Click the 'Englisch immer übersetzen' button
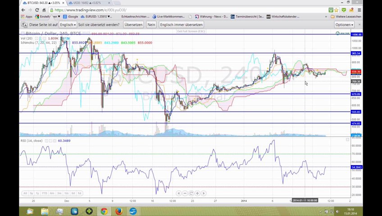Viewport: 382px width, 216px height. pos(181,25)
